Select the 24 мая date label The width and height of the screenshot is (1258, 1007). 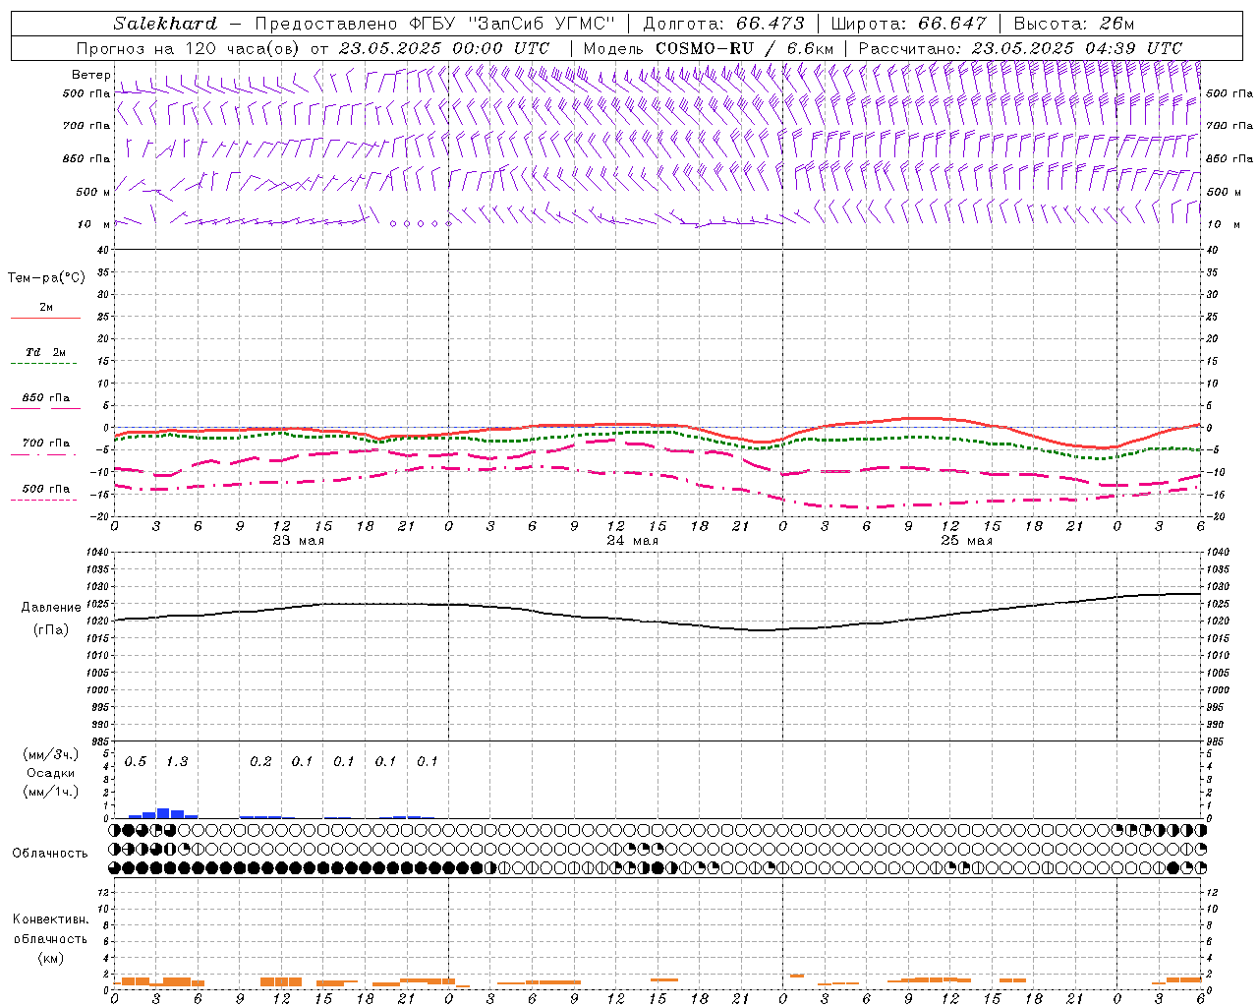coord(632,541)
